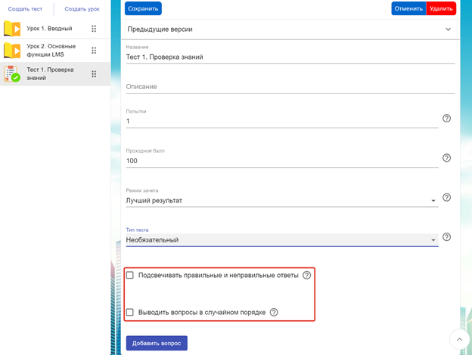Image resolution: width=472 pixels, height=355 pixels.
Task: Open help icon for random question order
Action: (x=274, y=312)
